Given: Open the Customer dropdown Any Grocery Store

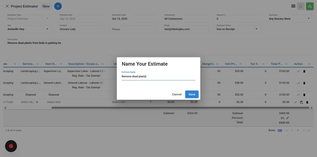Looking at the screenshot, I should tap(290, 19).
